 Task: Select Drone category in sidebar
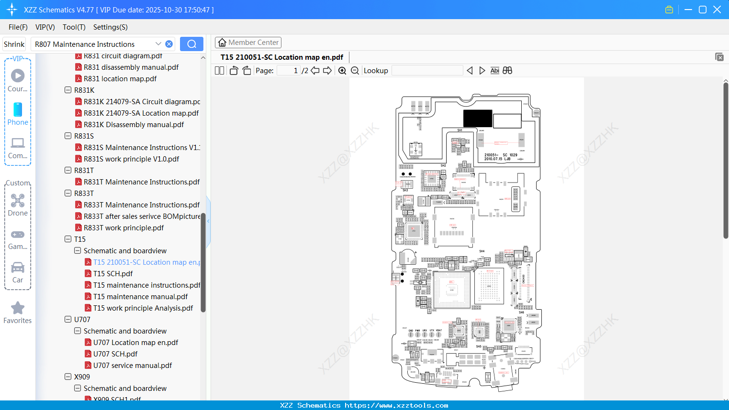18,205
